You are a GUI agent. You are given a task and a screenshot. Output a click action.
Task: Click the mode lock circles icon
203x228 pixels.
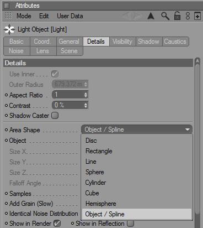coord(188,16)
